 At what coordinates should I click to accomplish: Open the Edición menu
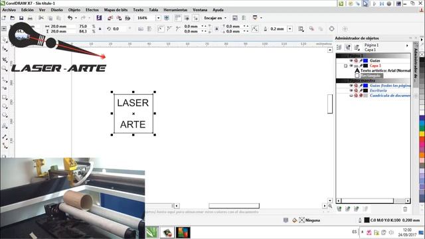pos(27,10)
